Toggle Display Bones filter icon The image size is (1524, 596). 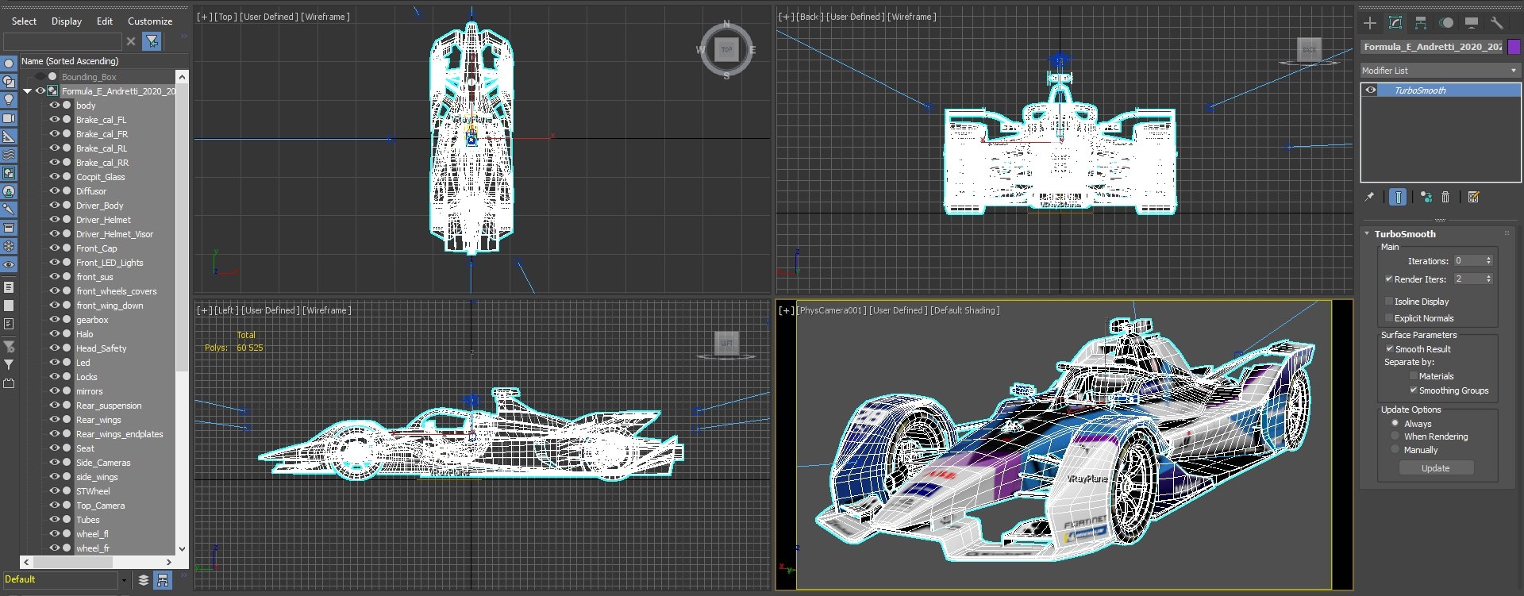coord(9,210)
